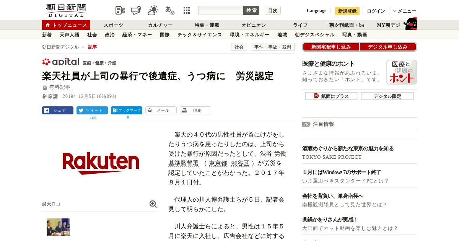Open 写真・動画 in the sub navigation
Screen dimensions: 459x241
tap(355, 35)
